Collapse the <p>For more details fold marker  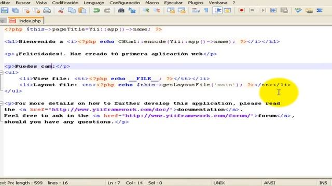(1, 103)
